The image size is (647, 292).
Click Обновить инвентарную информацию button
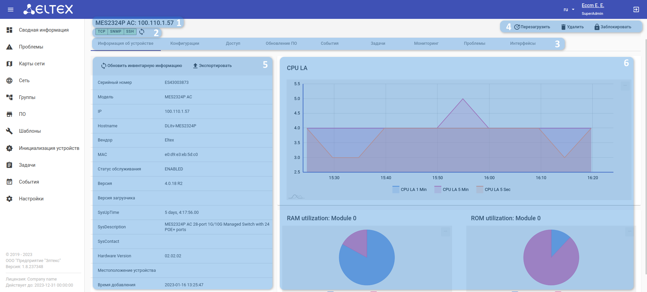pos(141,66)
